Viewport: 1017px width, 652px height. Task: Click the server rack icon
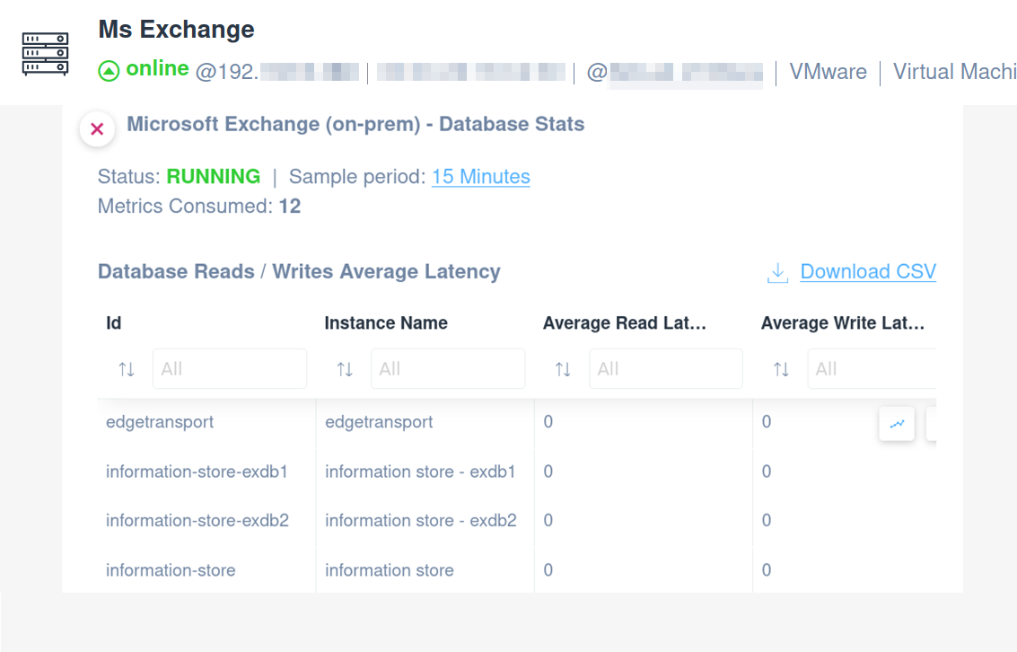(46, 54)
